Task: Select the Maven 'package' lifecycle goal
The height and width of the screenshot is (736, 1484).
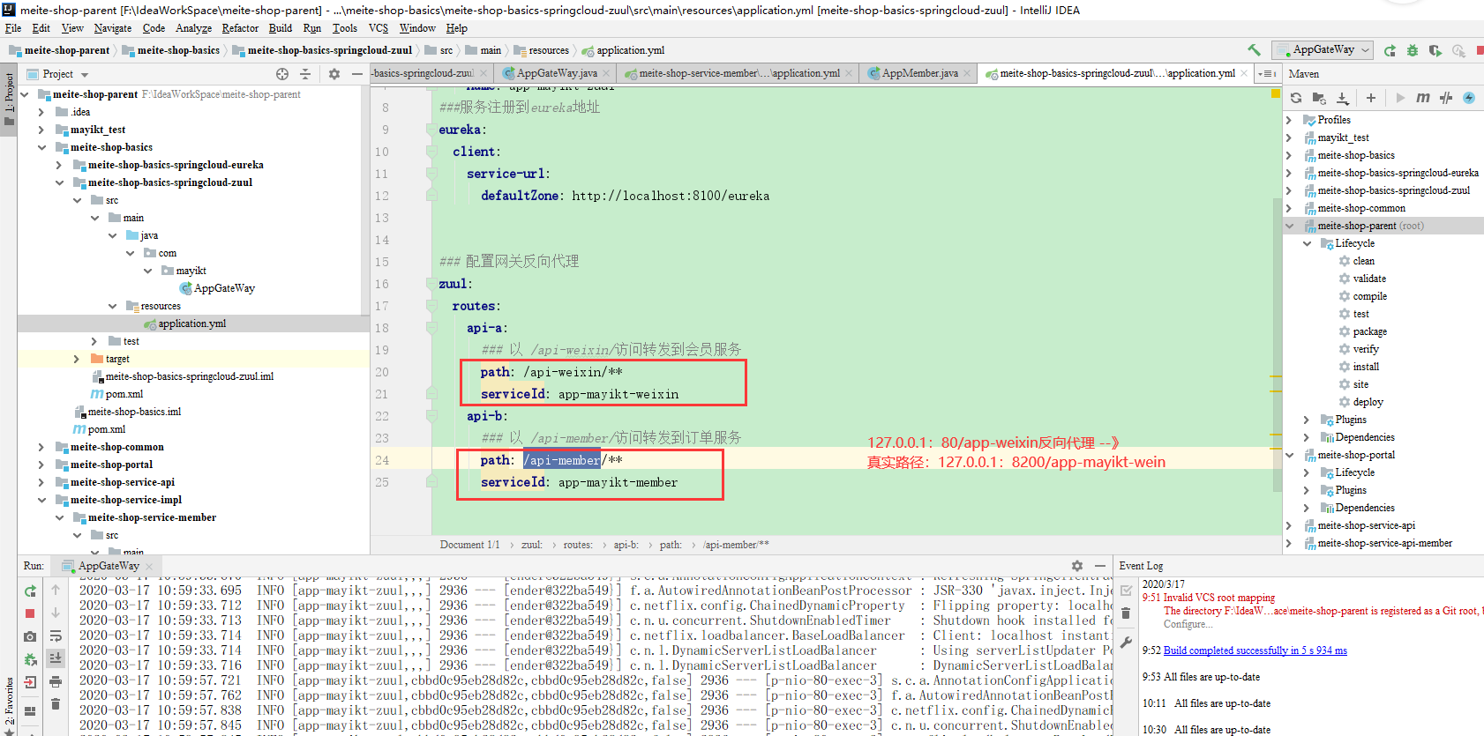Action: [x=1369, y=331]
